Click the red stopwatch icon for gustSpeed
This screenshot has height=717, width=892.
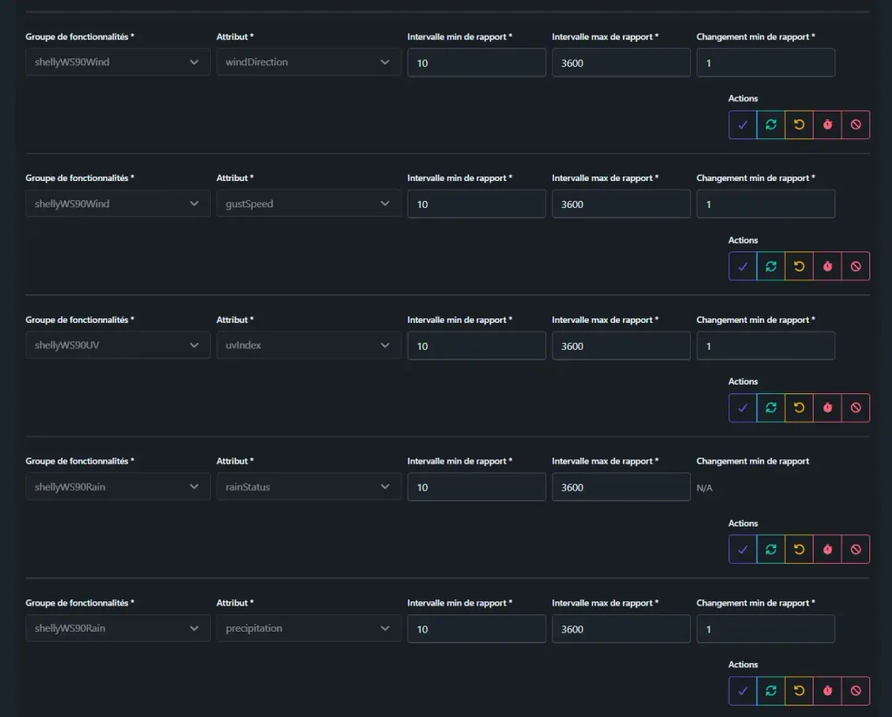828,266
